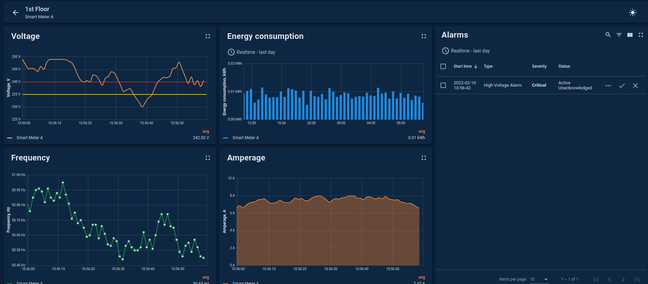The height and width of the screenshot is (284, 648).
Task: Expand the Voltage widget to fullscreen
Action: (x=208, y=36)
